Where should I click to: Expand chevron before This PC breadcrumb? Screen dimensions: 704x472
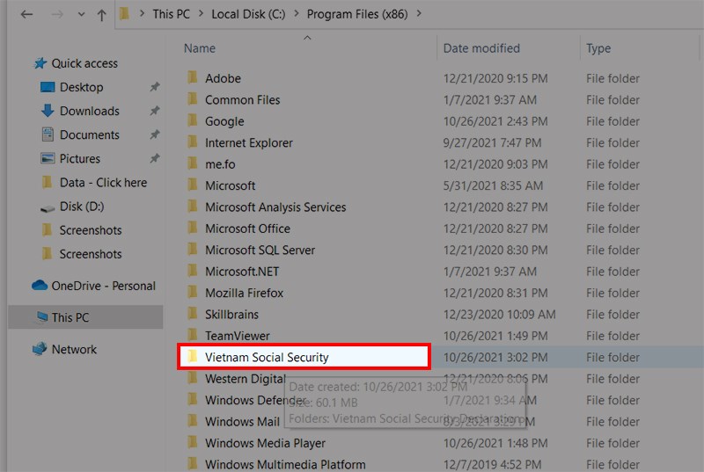click(142, 14)
